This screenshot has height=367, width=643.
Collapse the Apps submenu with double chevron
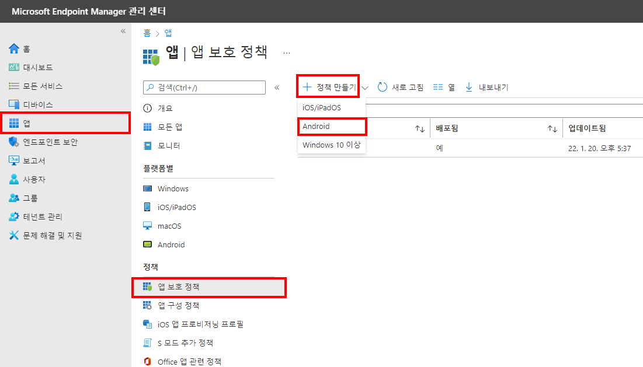tap(277, 88)
